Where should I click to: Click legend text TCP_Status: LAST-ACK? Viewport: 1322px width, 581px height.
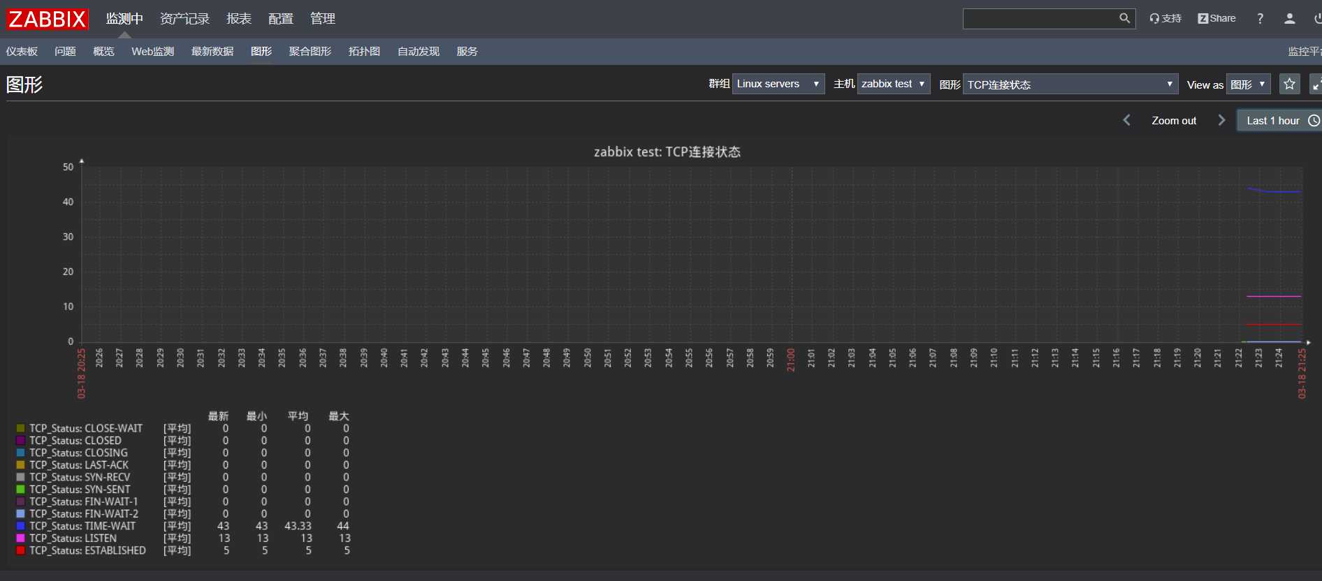(x=79, y=465)
